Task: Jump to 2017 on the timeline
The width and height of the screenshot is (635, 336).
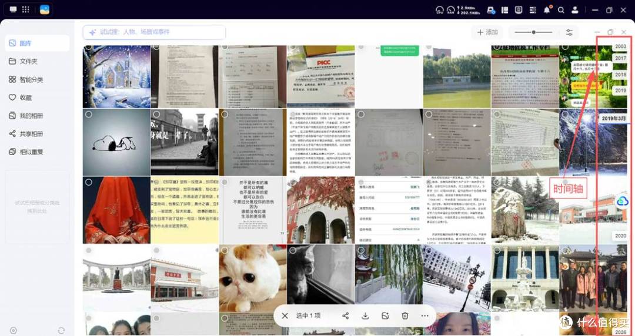Action: 620,58
